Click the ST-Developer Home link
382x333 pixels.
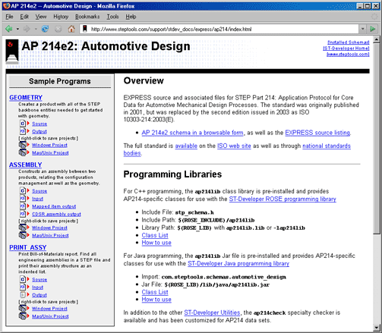(346, 48)
